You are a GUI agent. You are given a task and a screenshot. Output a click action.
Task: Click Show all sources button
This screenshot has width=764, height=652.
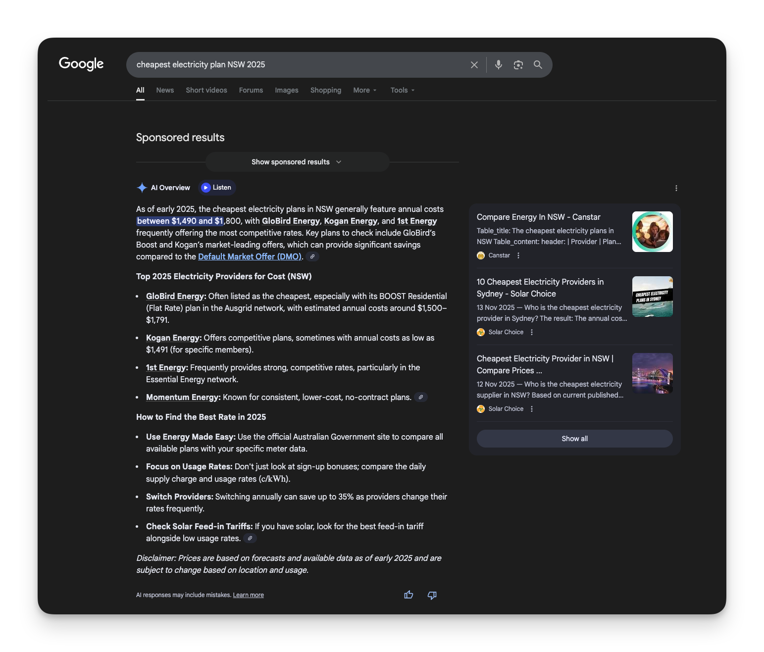pos(574,439)
